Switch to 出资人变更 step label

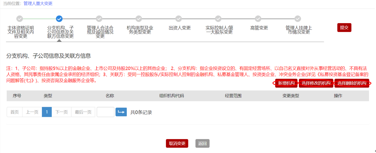click(179, 28)
